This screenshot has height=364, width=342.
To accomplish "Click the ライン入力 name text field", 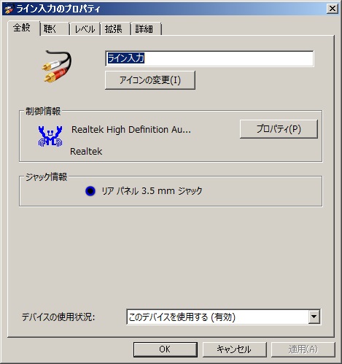I will [209, 58].
